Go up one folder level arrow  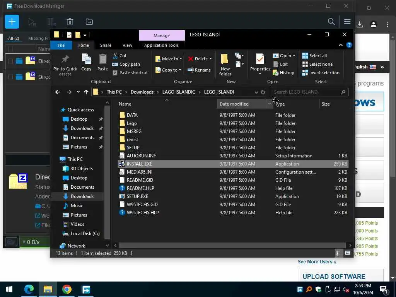tap(86, 92)
